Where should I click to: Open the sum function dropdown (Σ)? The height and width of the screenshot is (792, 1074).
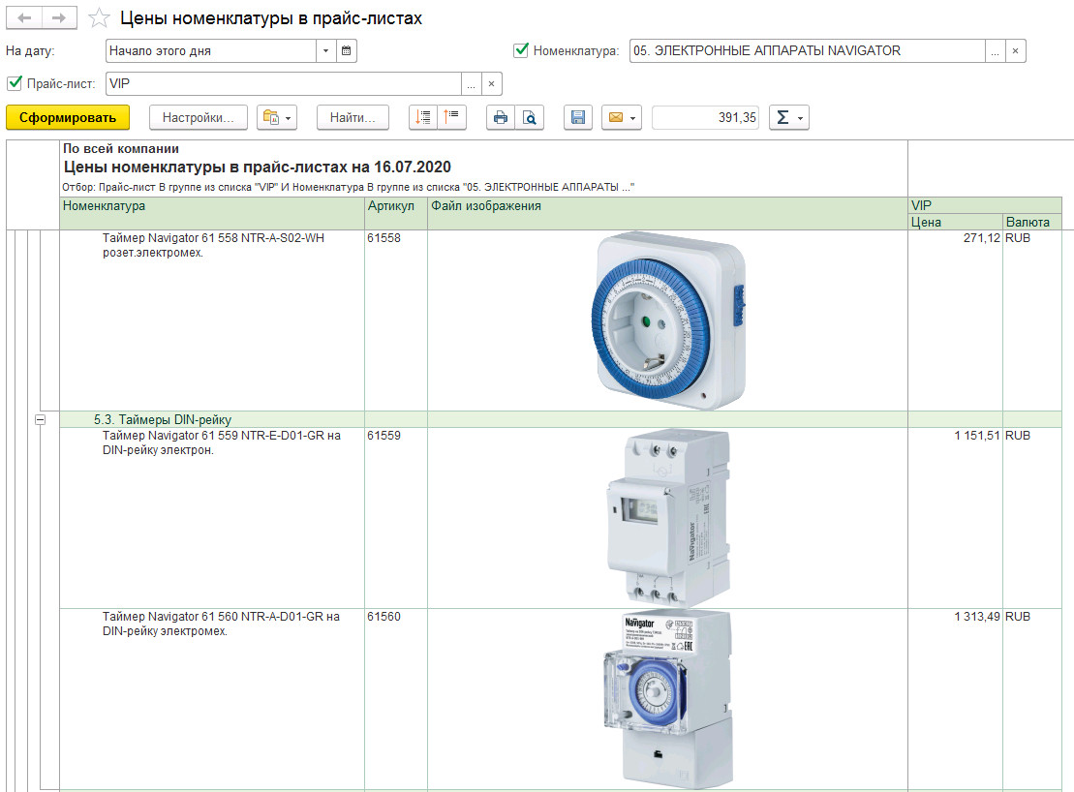788,117
